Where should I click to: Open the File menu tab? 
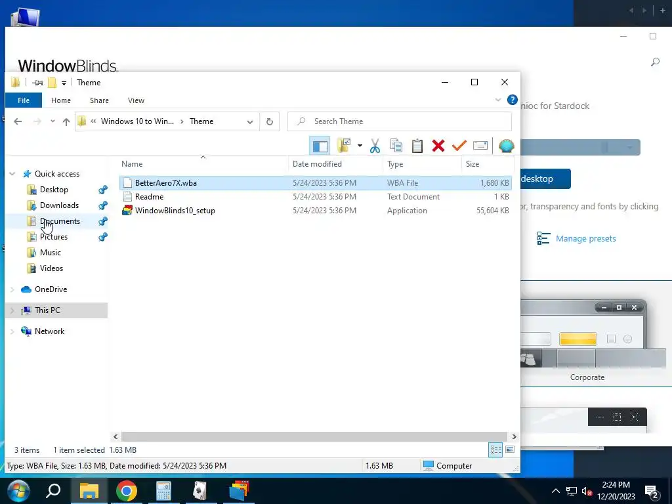pos(24,100)
